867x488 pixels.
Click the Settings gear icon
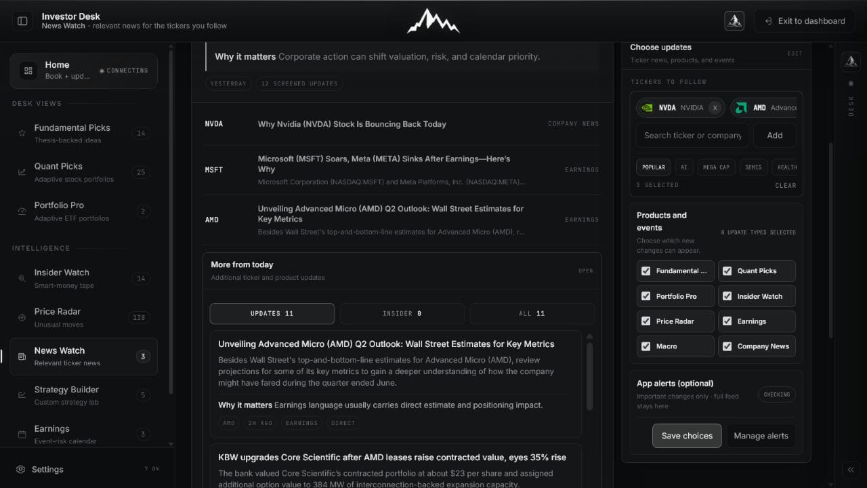21,469
